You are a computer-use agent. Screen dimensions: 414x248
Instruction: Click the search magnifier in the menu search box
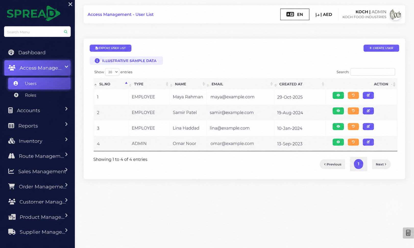coord(66,32)
